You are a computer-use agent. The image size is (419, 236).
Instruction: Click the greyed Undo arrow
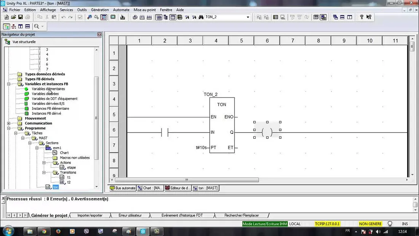click(x=63, y=17)
